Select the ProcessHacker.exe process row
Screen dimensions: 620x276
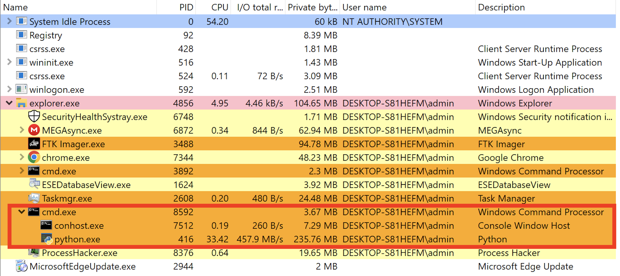(x=308, y=253)
